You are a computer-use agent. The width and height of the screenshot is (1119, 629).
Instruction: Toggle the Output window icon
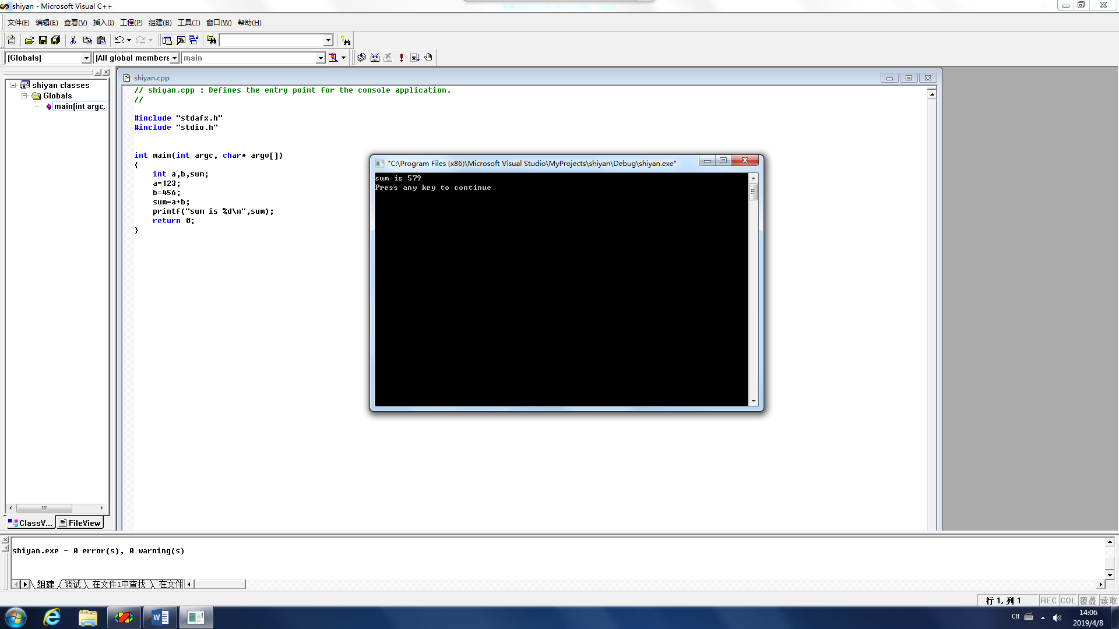tap(181, 40)
